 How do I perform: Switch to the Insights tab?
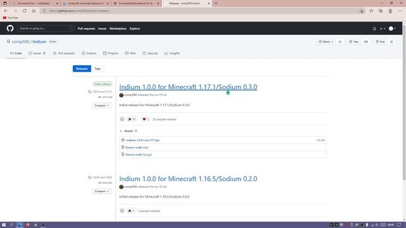click(172, 53)
